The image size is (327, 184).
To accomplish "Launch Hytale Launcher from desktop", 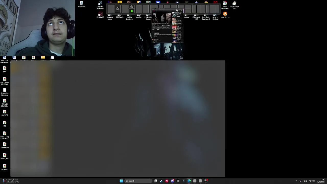I will point(100,5).
